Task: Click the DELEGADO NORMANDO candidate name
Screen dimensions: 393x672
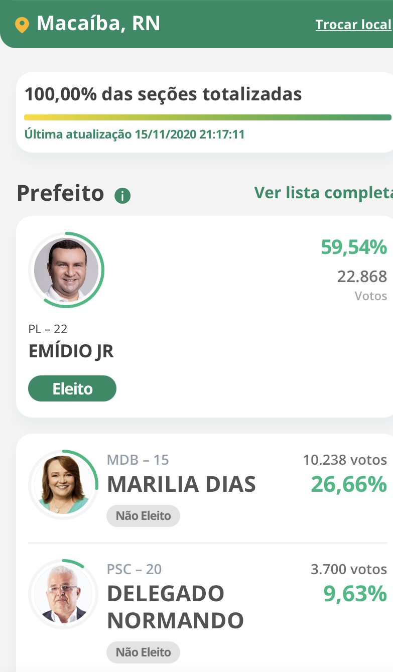Action: click(x=175, y=607)
